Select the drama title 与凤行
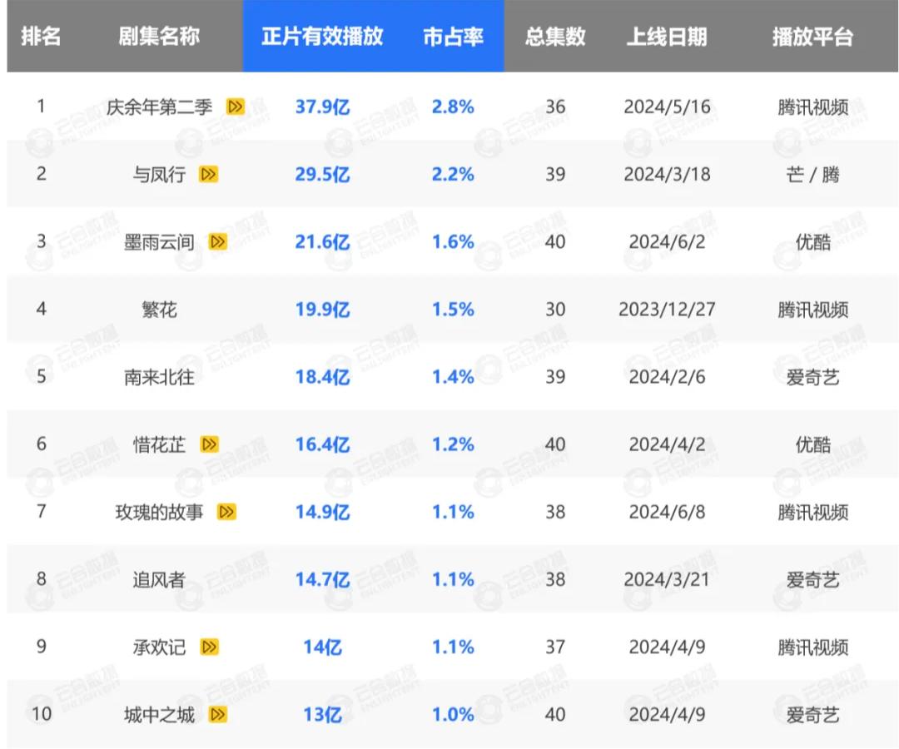The height and width of the screenshot is (749, 899). (x=159, y=175)
